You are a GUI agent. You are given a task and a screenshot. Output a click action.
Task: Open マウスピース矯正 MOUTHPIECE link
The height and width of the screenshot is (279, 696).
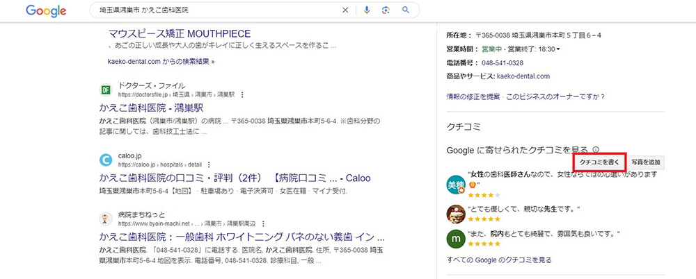coord(179,33)
